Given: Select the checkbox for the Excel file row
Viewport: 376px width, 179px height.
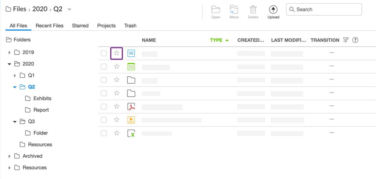Looking at the screenshot, I should (x=104, y=133).
